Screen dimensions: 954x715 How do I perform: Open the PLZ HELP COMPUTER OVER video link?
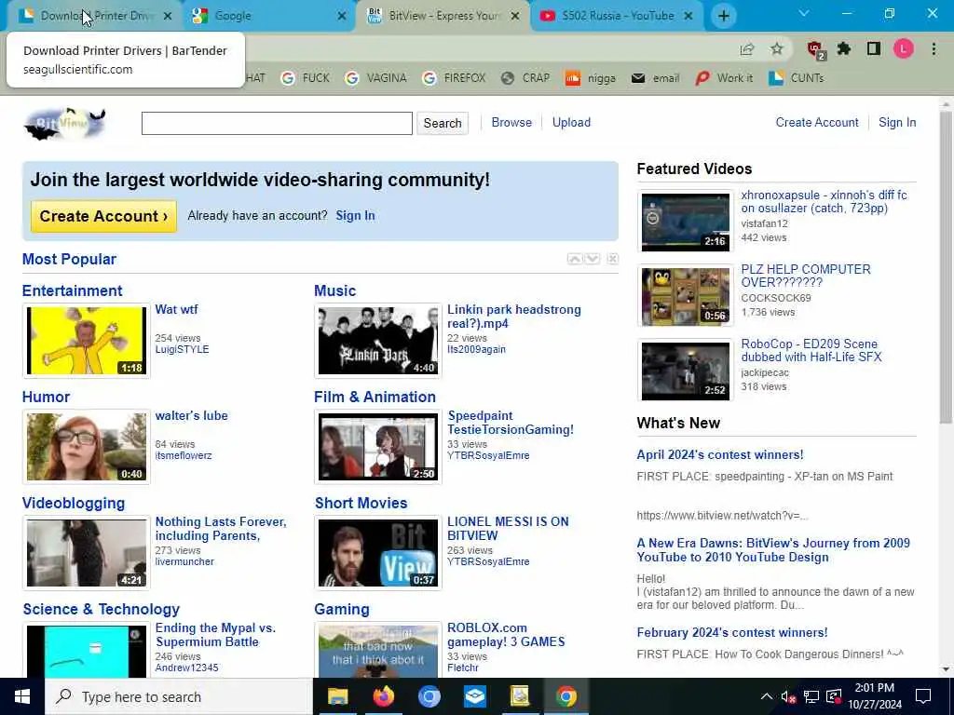pos(806,276)
